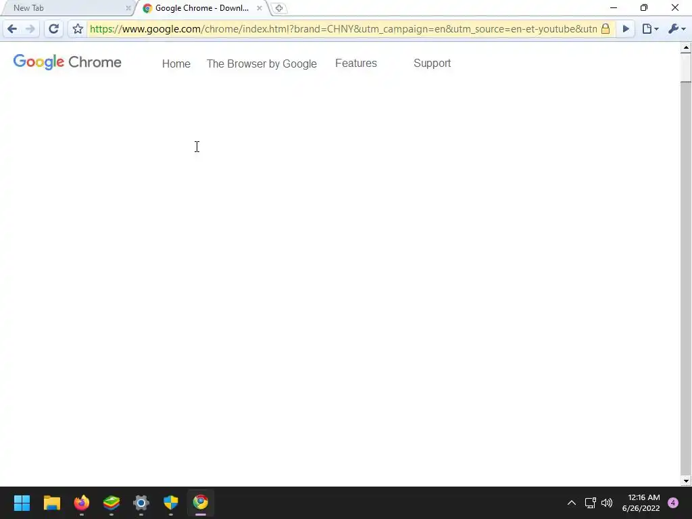The height and width of the screenshot is (519, 692).
Task: Open Firefox from the taskbar
Action: point(82,503)
